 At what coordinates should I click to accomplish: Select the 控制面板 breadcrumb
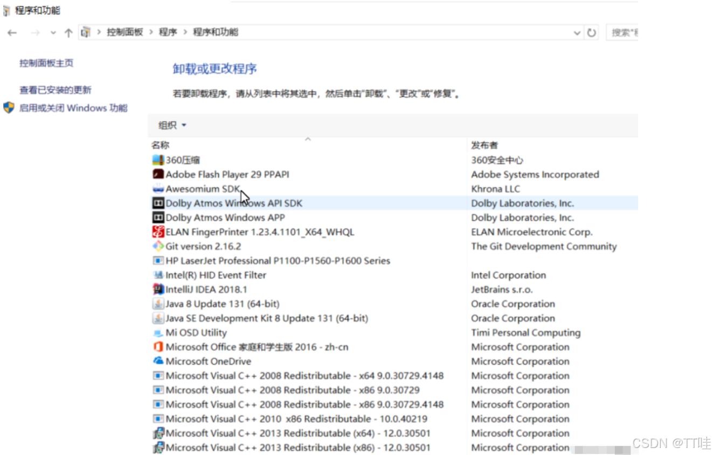[x=125, y=32]
